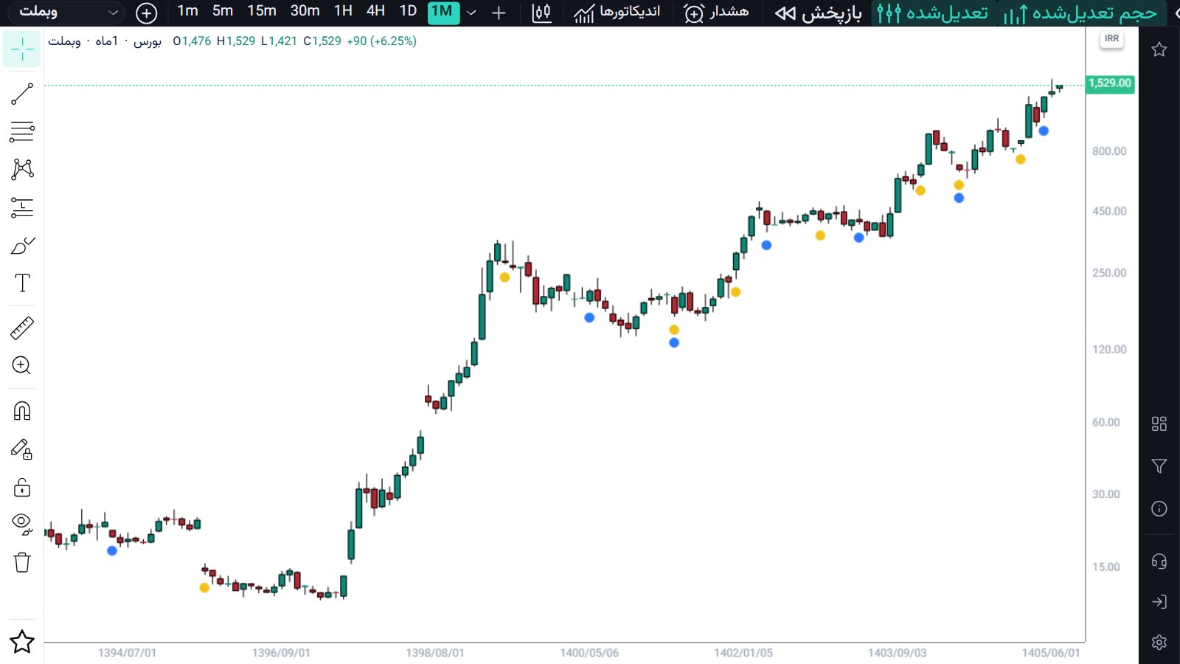Viewport: 1180px width, 664px height.
Task: Open favorites star in left toolbar
Action: click(x=22, y=642)
